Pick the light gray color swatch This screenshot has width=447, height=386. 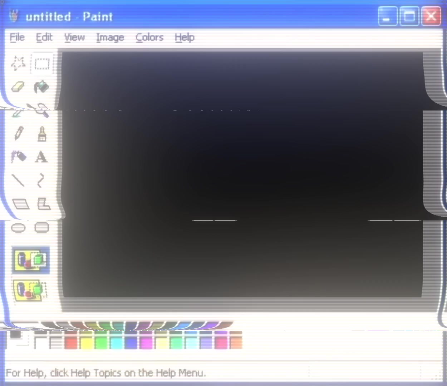56,343
